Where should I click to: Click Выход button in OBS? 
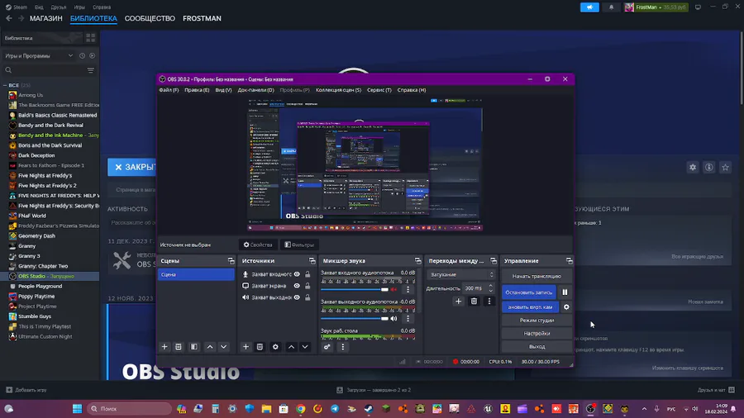point(537,346)
